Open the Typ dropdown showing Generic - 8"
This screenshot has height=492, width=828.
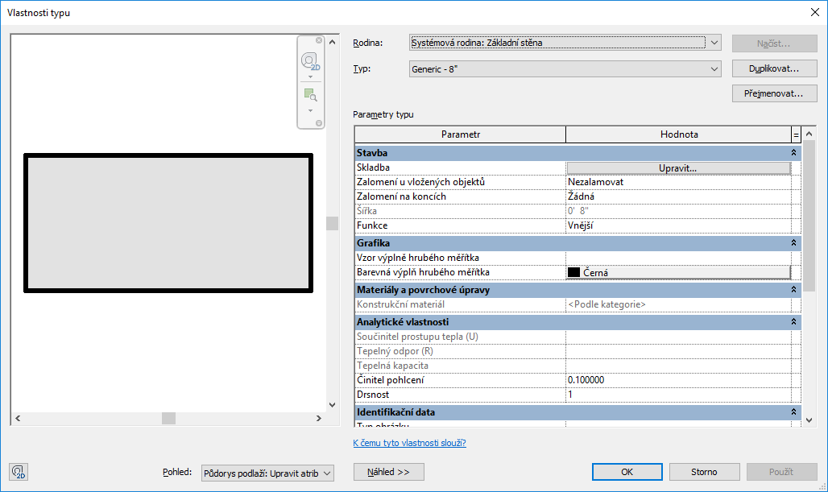(x=565, y=69)
